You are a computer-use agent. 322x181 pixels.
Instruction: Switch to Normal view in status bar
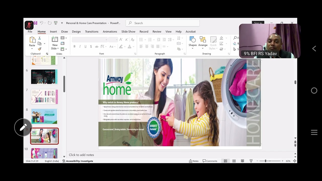(225, 161)
